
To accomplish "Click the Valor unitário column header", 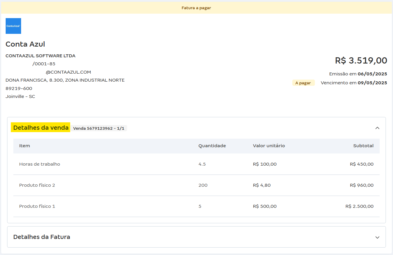I will (269, 146).
